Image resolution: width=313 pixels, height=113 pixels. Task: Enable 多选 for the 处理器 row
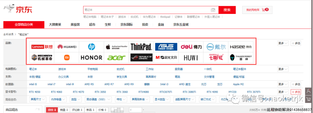[x=296, y=84]
